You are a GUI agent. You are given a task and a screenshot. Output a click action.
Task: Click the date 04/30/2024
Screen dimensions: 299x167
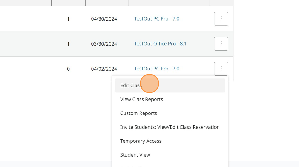[x=104, y=19]
